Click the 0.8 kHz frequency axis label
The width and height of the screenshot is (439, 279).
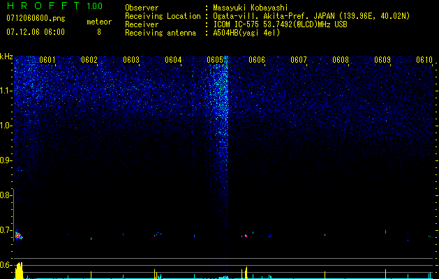tap(6, 195)
